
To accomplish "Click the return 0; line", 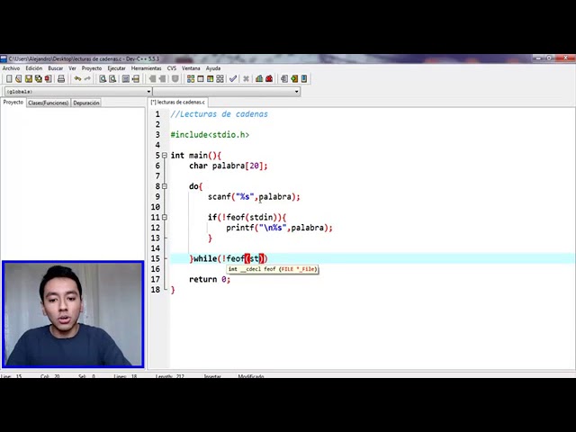I will [x=210, y=279].
